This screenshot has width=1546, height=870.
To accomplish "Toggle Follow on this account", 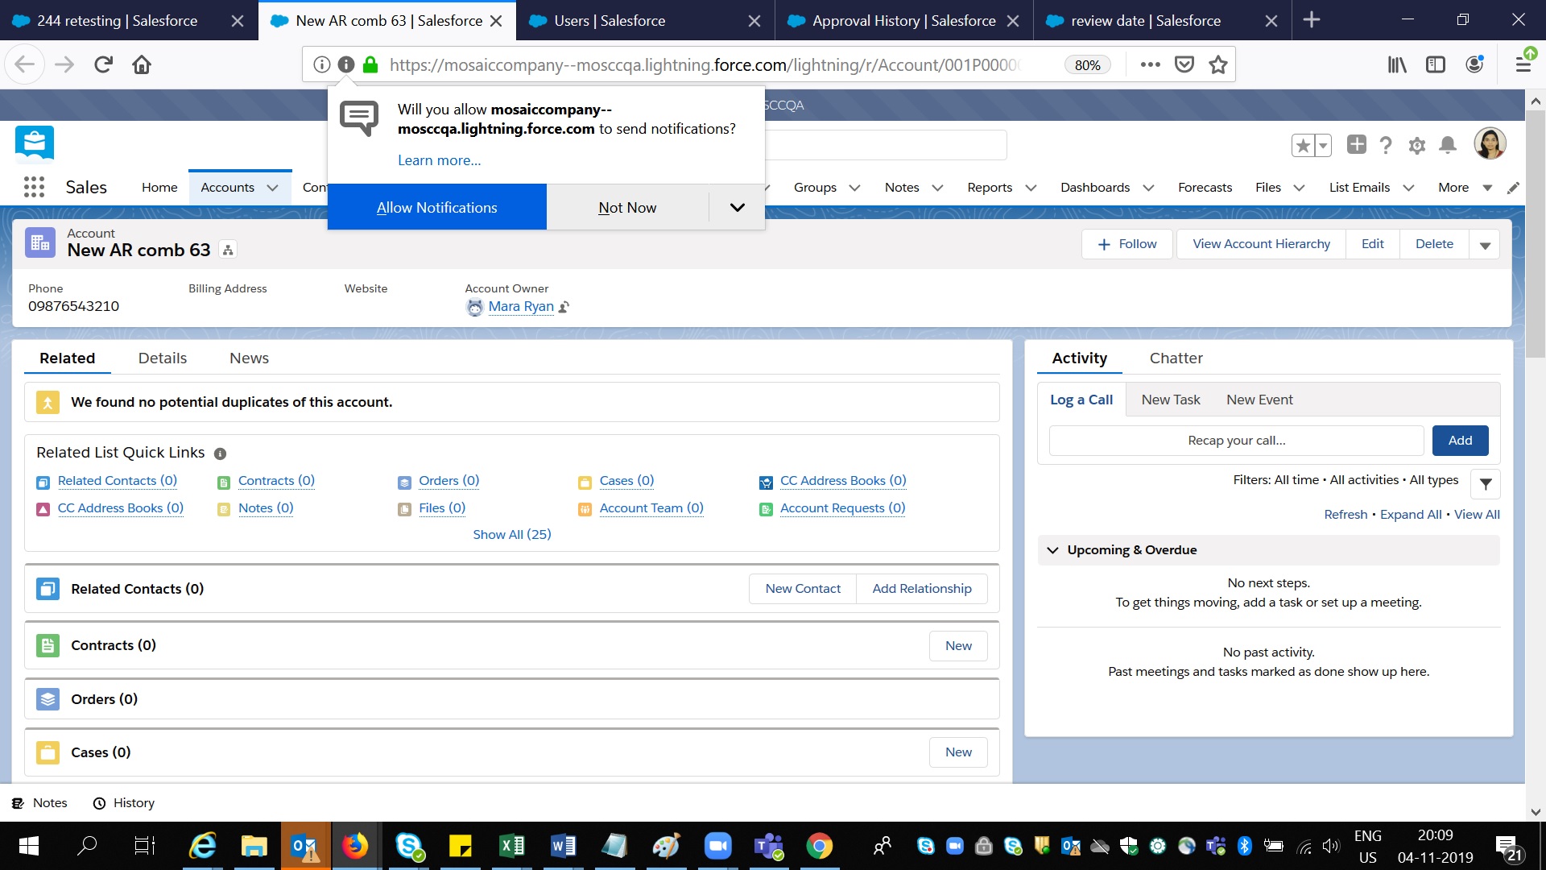I will point(1128,244).
